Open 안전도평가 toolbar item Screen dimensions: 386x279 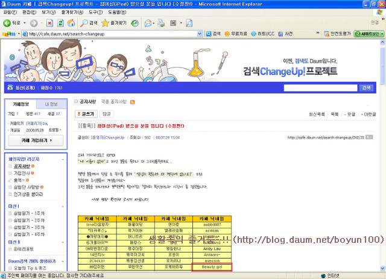point(337,34)
